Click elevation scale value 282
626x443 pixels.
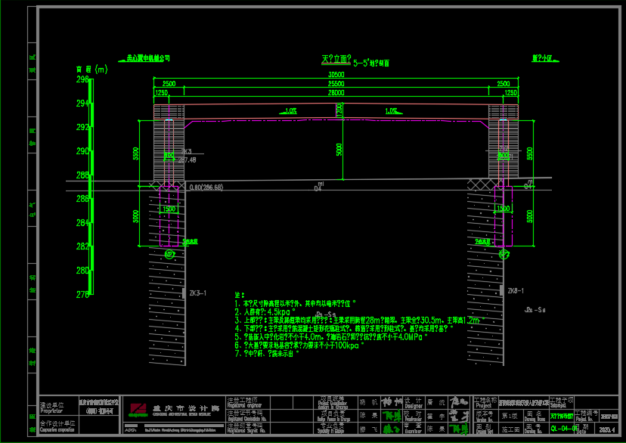(x=82, y=246)
